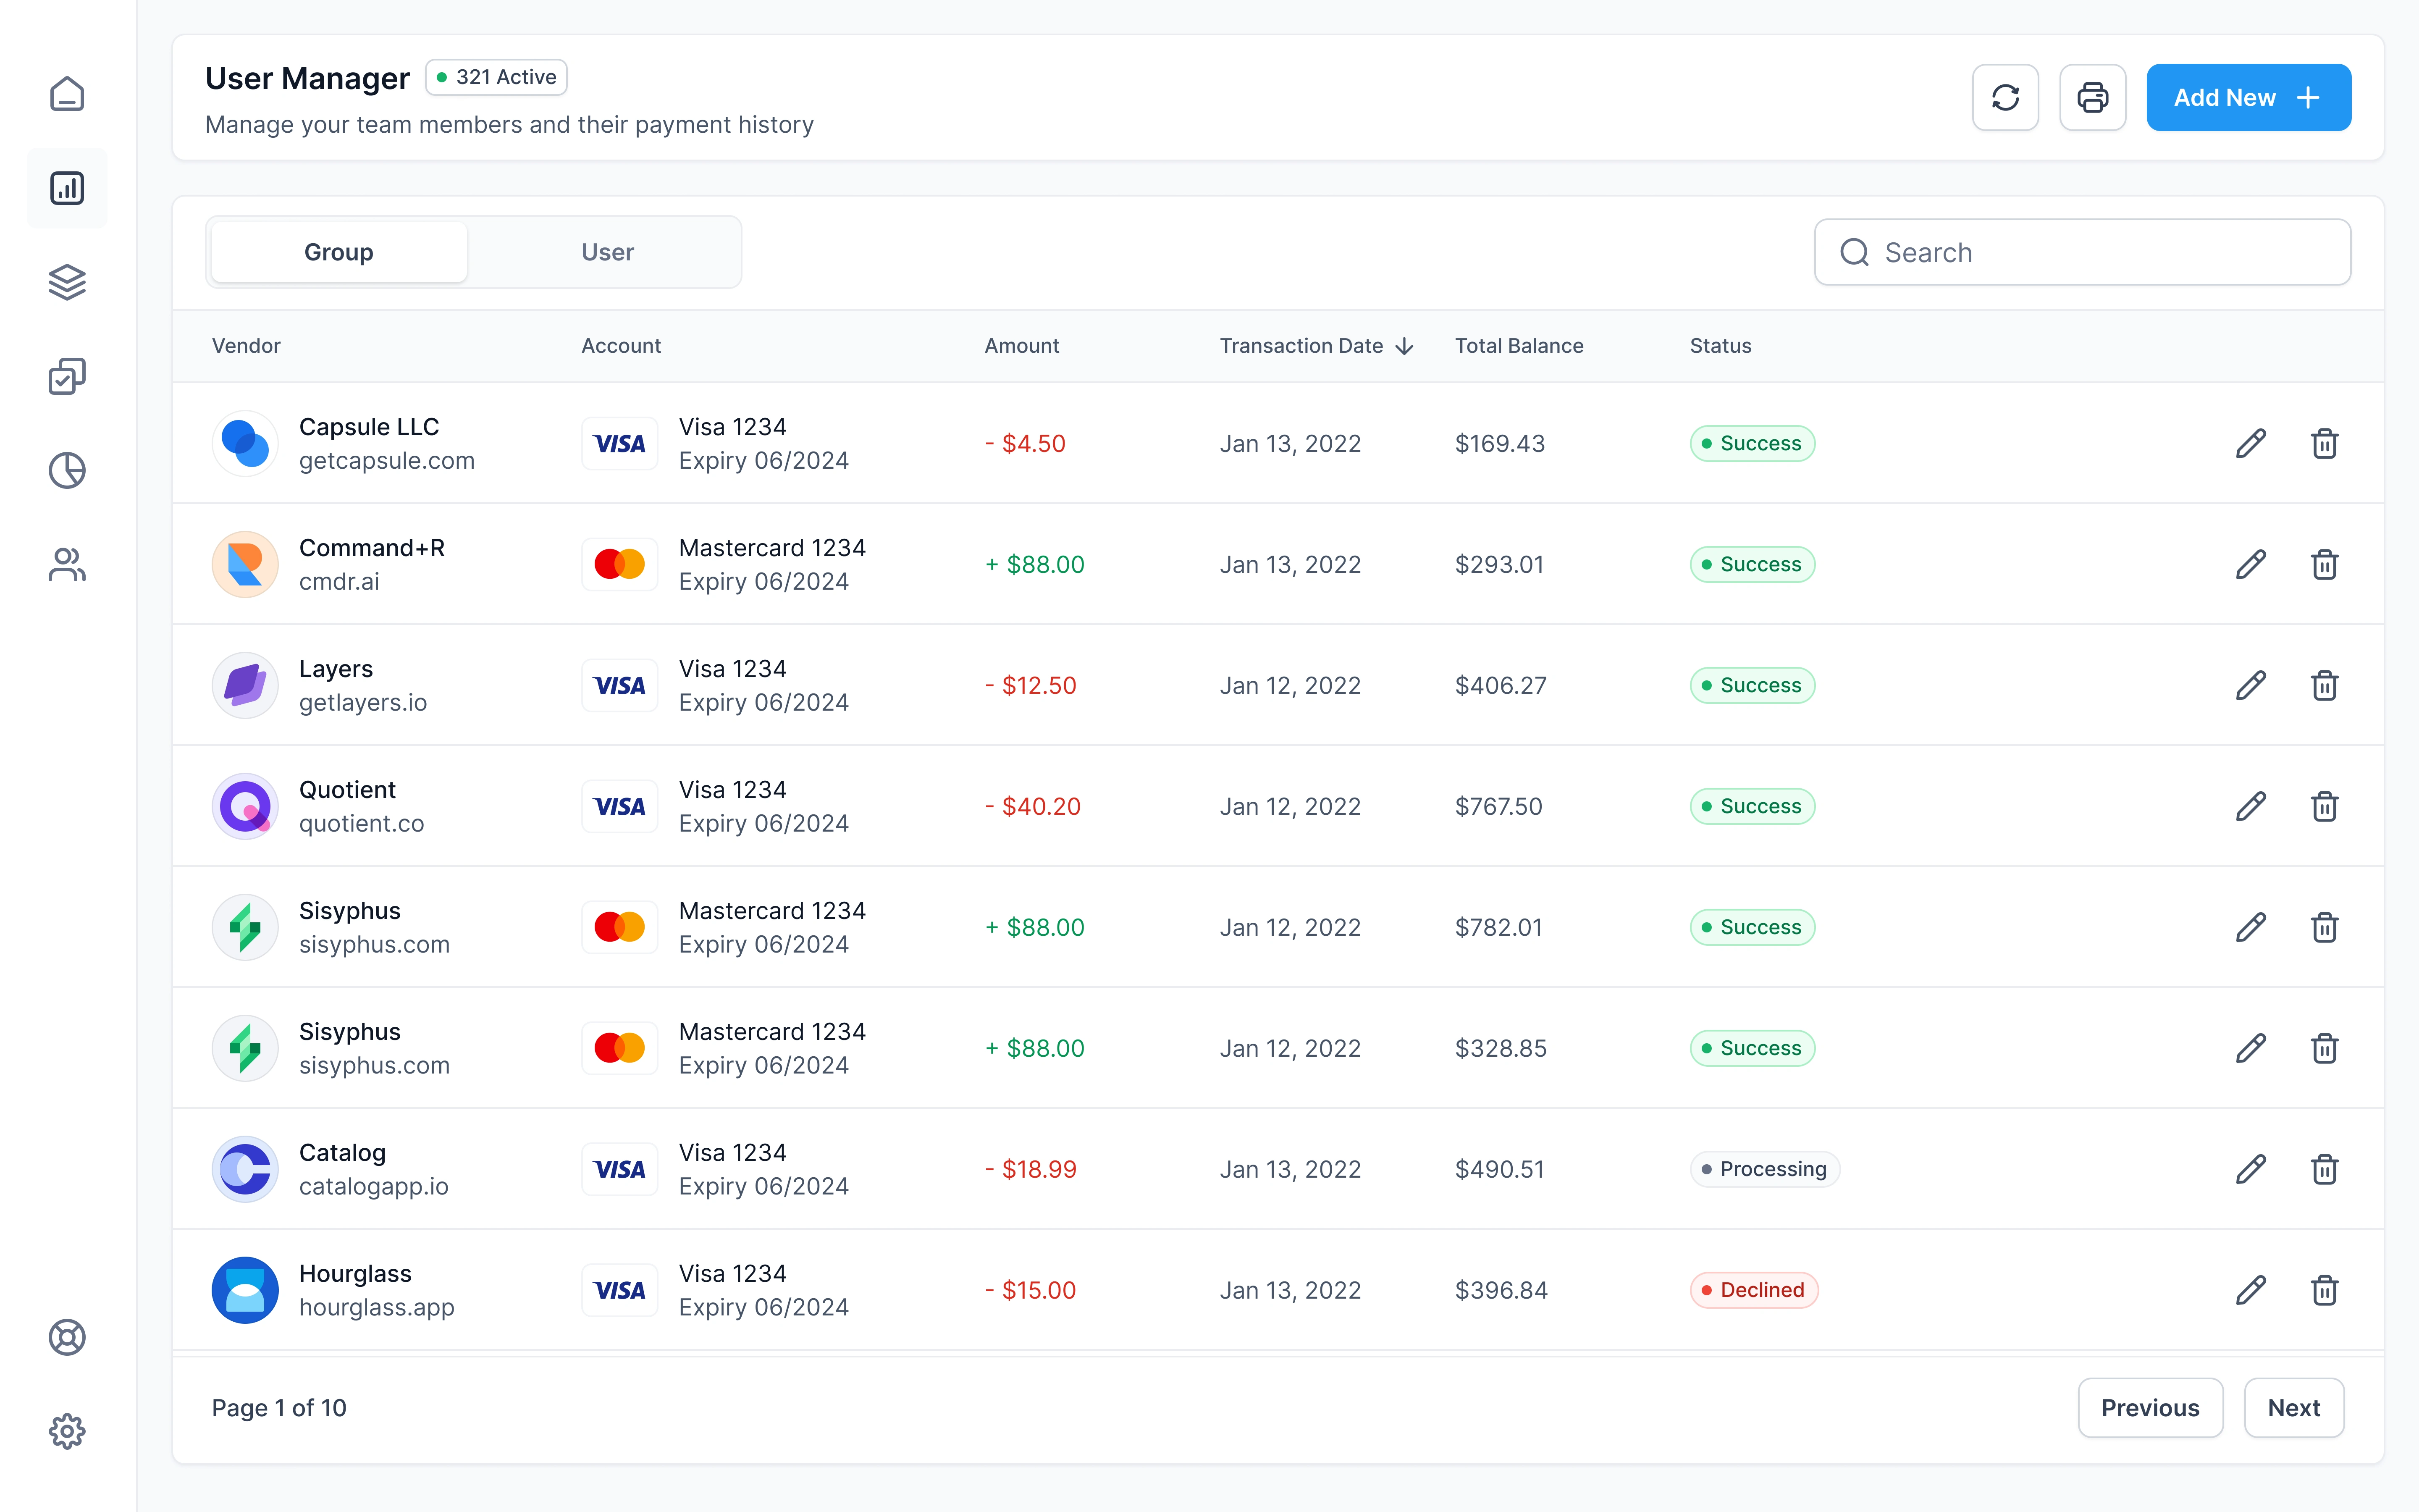Click the Visa logo in Layers row
The width and height of the screenshot is (2419, 1512).
click(620, 685)
